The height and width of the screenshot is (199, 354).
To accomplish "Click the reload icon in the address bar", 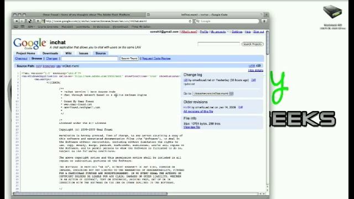I will (x=190, y=21).
